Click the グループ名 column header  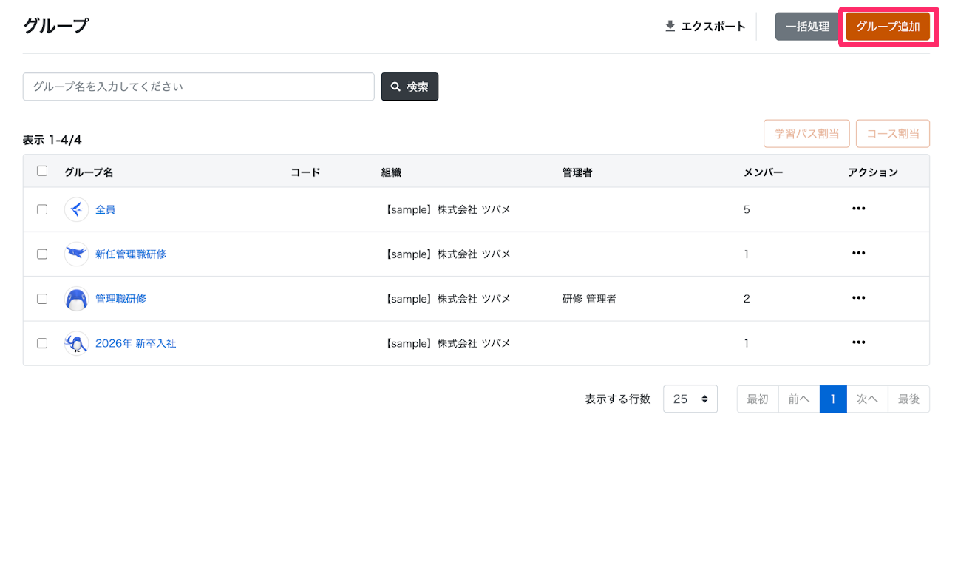tap(89, 172)
